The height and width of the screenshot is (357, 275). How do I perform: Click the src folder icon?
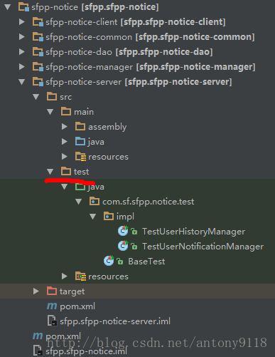pyautogui.click(x=52, y=97)
